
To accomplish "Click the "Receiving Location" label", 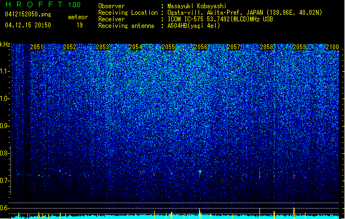I will (x=128, y=13).
